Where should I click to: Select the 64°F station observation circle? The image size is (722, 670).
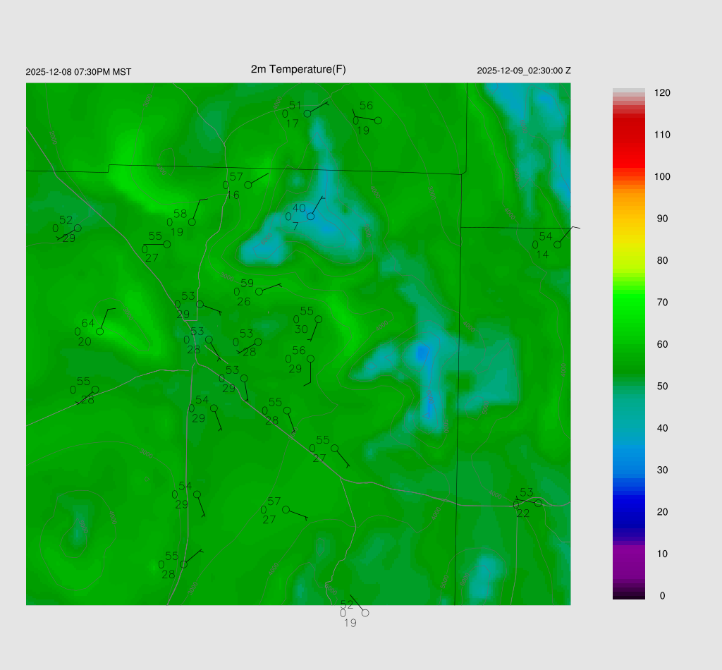coord(100,331)
